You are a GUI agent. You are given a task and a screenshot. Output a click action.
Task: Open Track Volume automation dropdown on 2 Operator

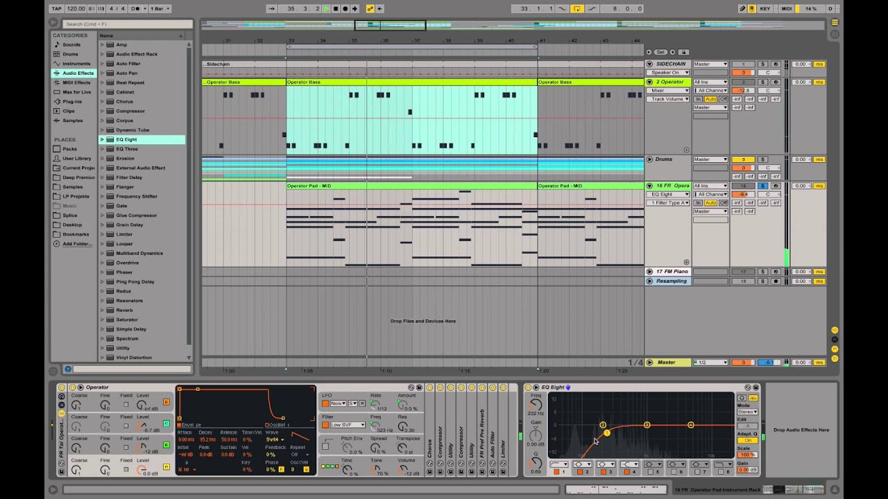click(x=669, y=99)
